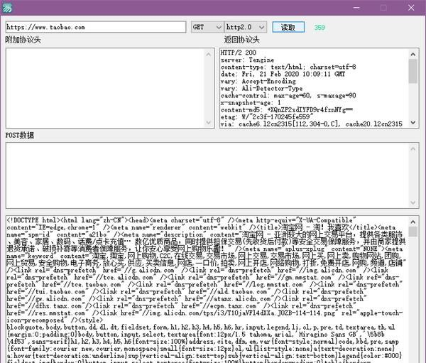Click the '<!DOCTYPE html>' line in response body
The height and width of the screenshot is (363, 426).
click(x=181, y=220)
